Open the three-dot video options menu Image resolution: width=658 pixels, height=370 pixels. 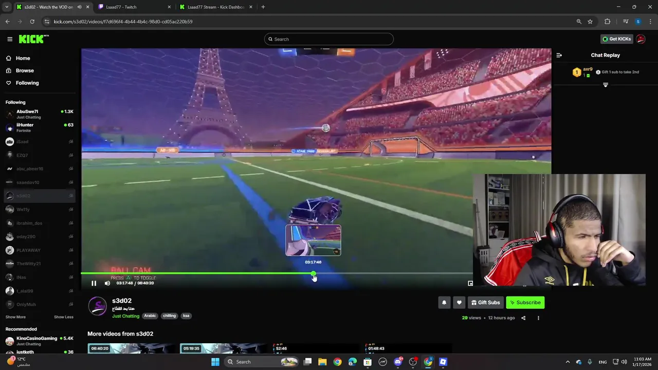538,318
